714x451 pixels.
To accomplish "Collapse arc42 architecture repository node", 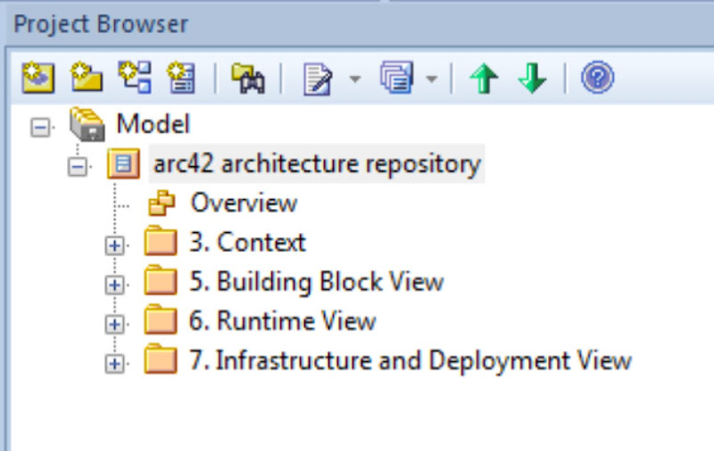I will (x=79, y=167).
